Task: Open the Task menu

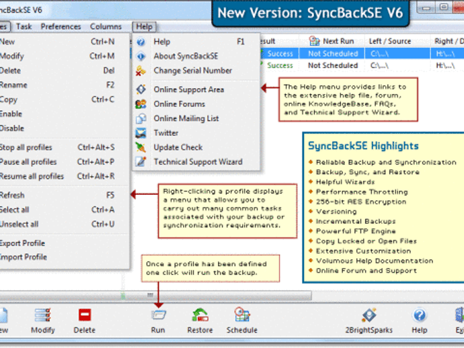Action: point(24,27)
